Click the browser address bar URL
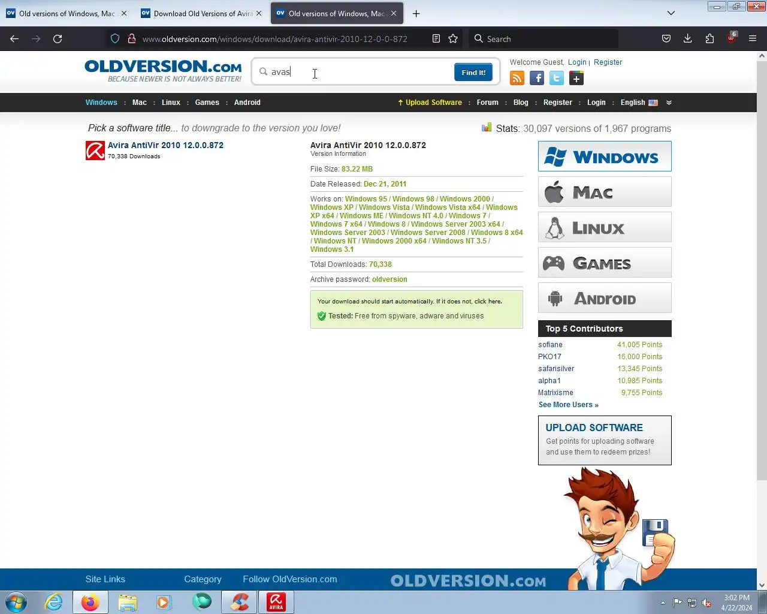The image size is (767, 614). point(275,39)
